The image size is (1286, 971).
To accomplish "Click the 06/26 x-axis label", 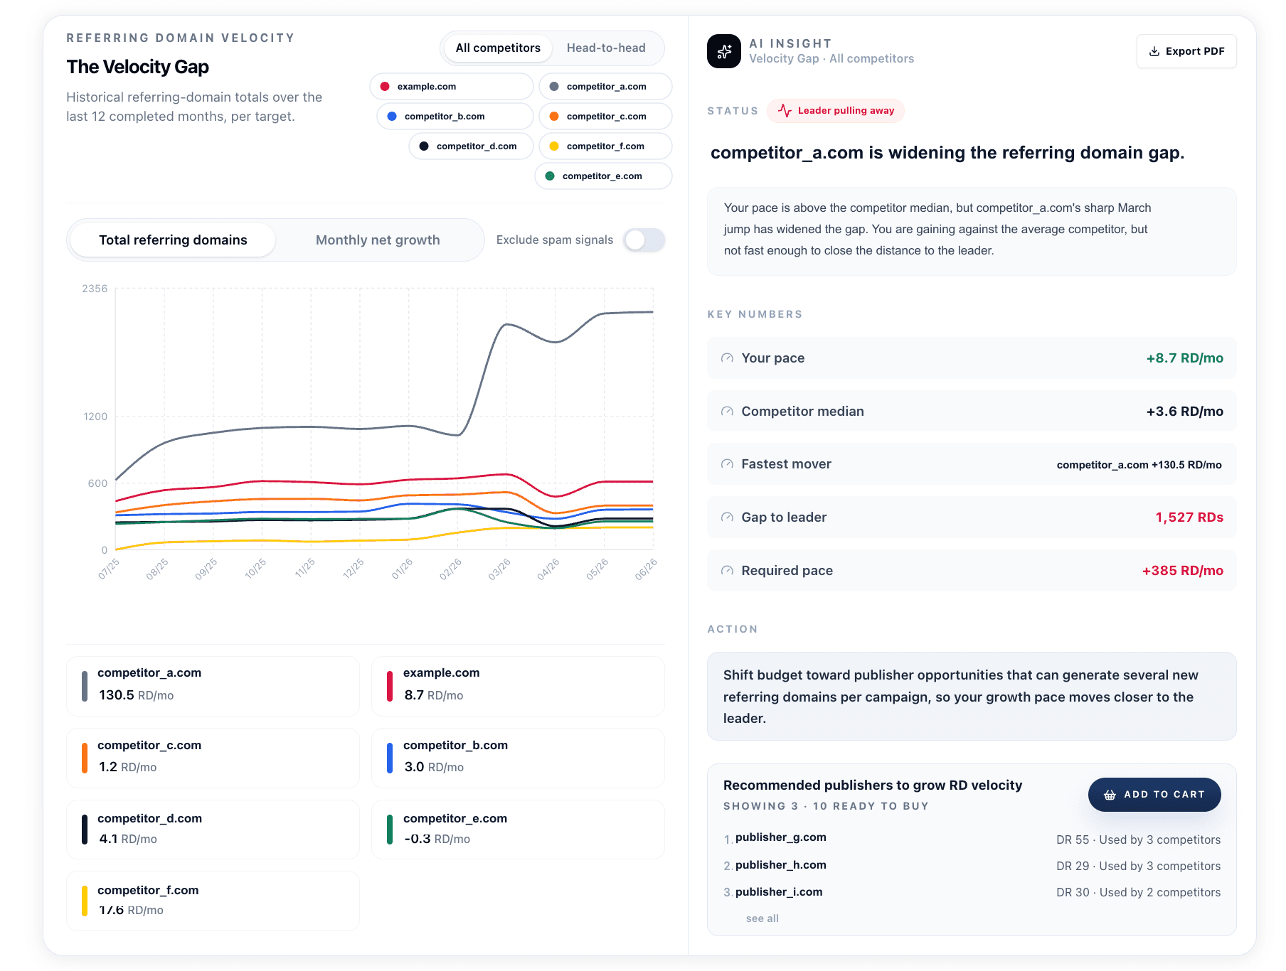I will pos(646,569).
